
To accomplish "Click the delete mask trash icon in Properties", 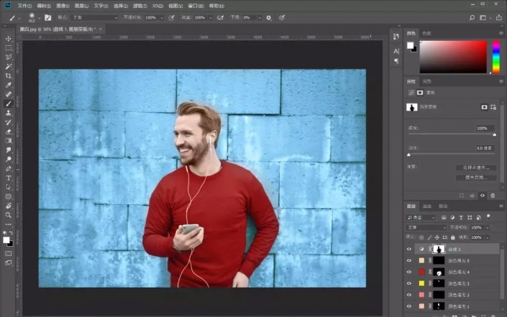I will 493,195.
